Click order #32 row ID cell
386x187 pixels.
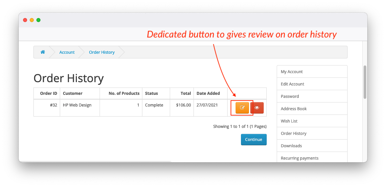tap(53, 105)
